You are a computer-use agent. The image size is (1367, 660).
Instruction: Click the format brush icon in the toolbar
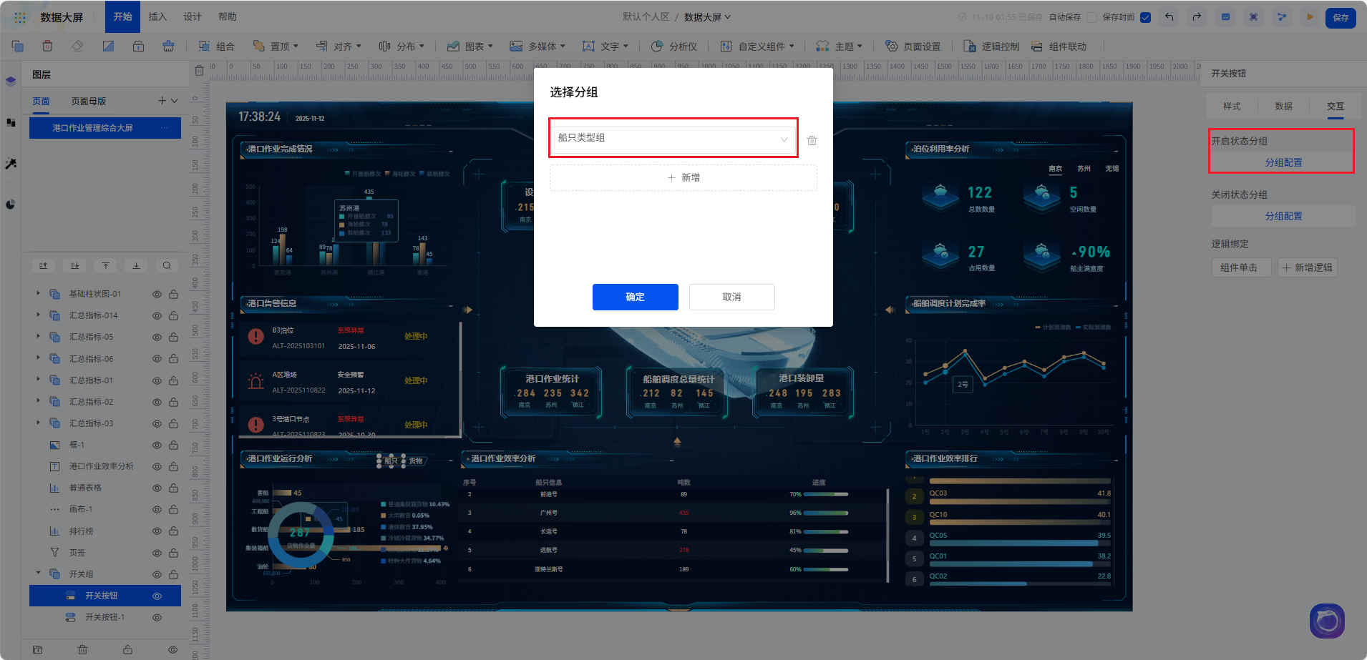(x=168, y=46)
